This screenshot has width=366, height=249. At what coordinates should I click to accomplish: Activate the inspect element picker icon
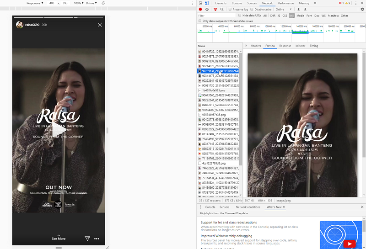(200, 3)
